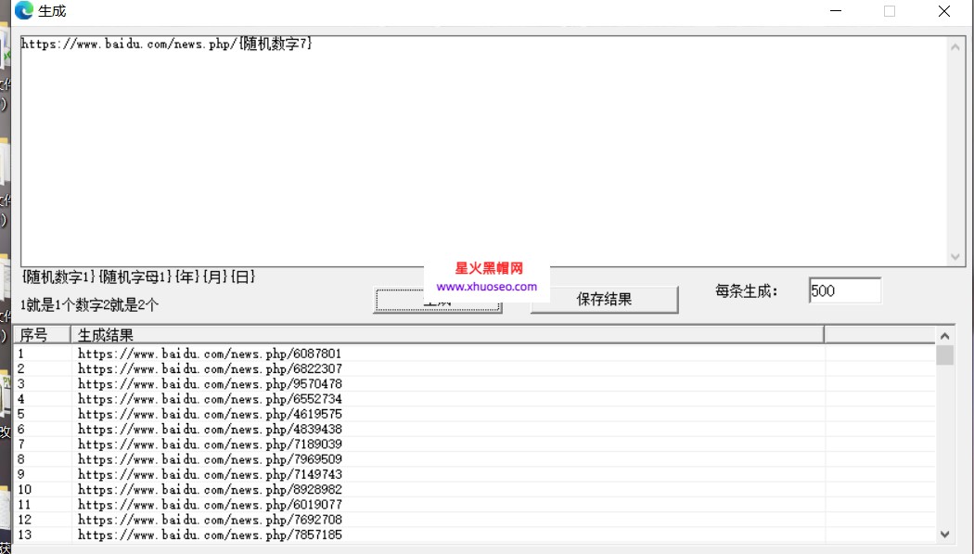Select result row ending 7189039

click(475, 444)
